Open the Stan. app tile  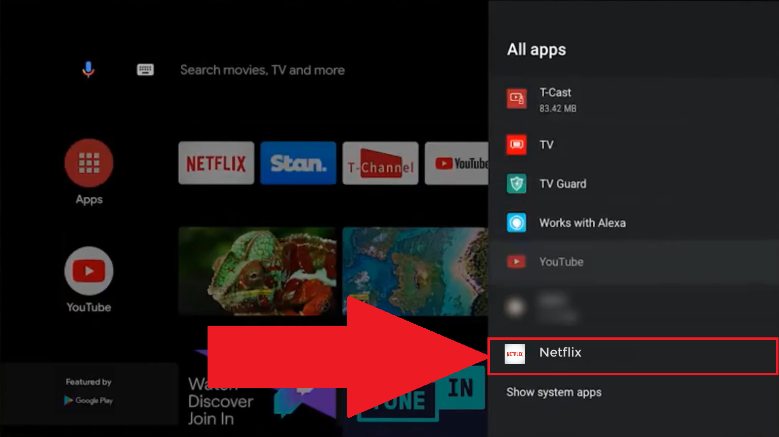(298, 163)
